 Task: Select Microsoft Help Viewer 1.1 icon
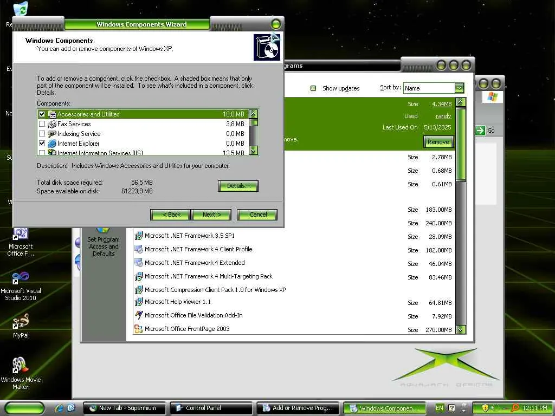(x=138, y=302)
